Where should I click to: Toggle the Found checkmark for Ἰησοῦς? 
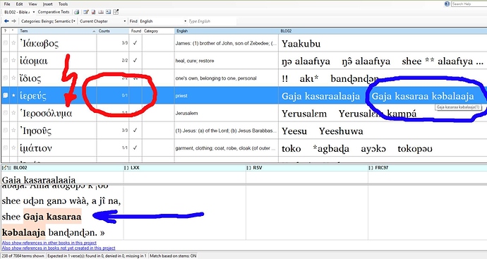[x=135, y=131]
